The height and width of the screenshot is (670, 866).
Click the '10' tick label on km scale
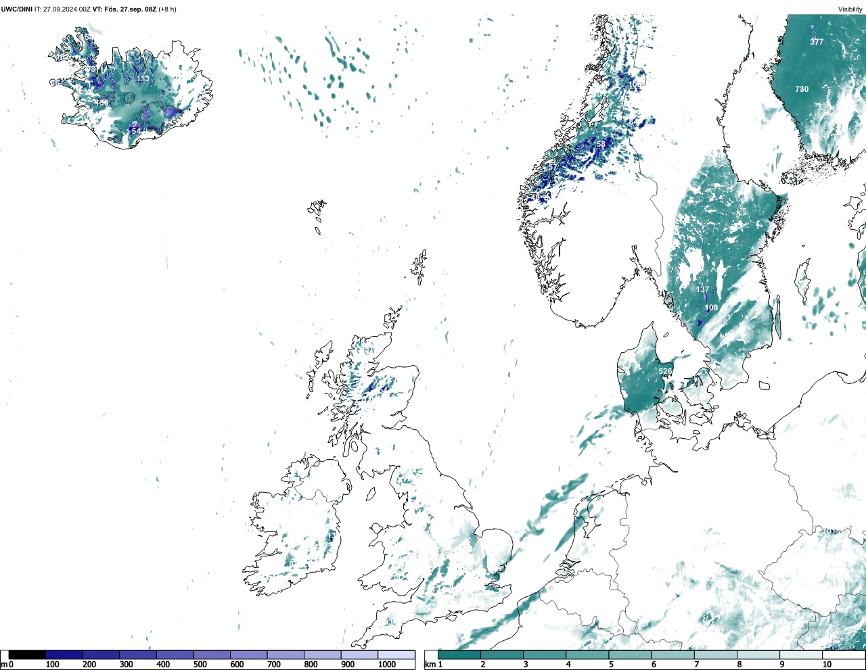(x=827, y=665)
